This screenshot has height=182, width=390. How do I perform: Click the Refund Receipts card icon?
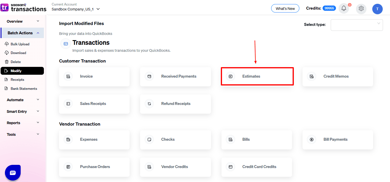(149, 104)
